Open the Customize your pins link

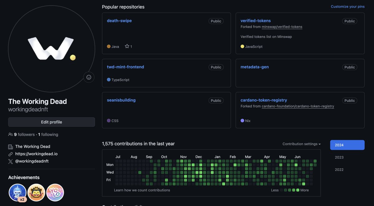[347, 6]
